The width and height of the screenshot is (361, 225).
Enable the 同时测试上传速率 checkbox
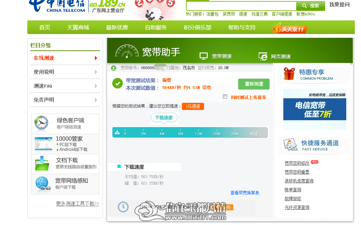(225, 97)
